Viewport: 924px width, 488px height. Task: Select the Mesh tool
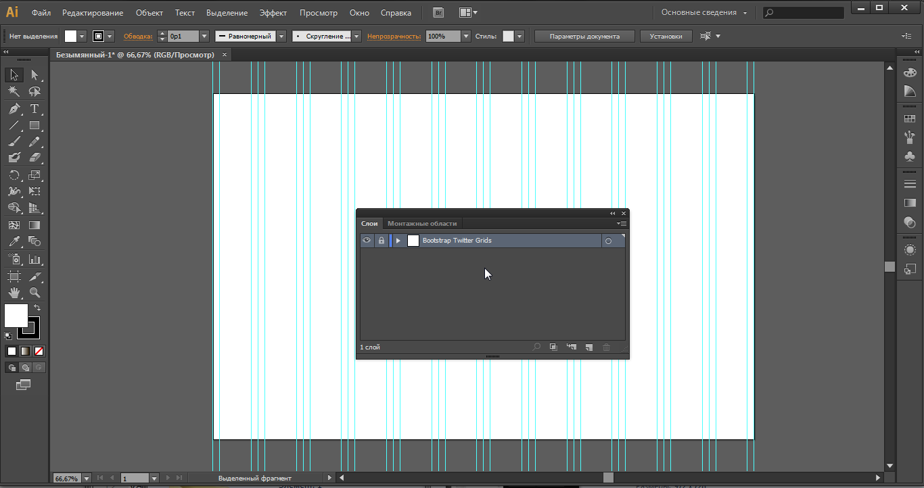point(14,225)
